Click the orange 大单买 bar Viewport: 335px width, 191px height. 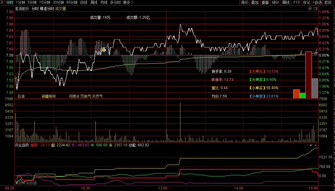coord(296,94)
